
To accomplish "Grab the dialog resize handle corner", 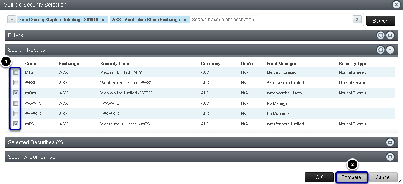I will click(x=400, y=181).
